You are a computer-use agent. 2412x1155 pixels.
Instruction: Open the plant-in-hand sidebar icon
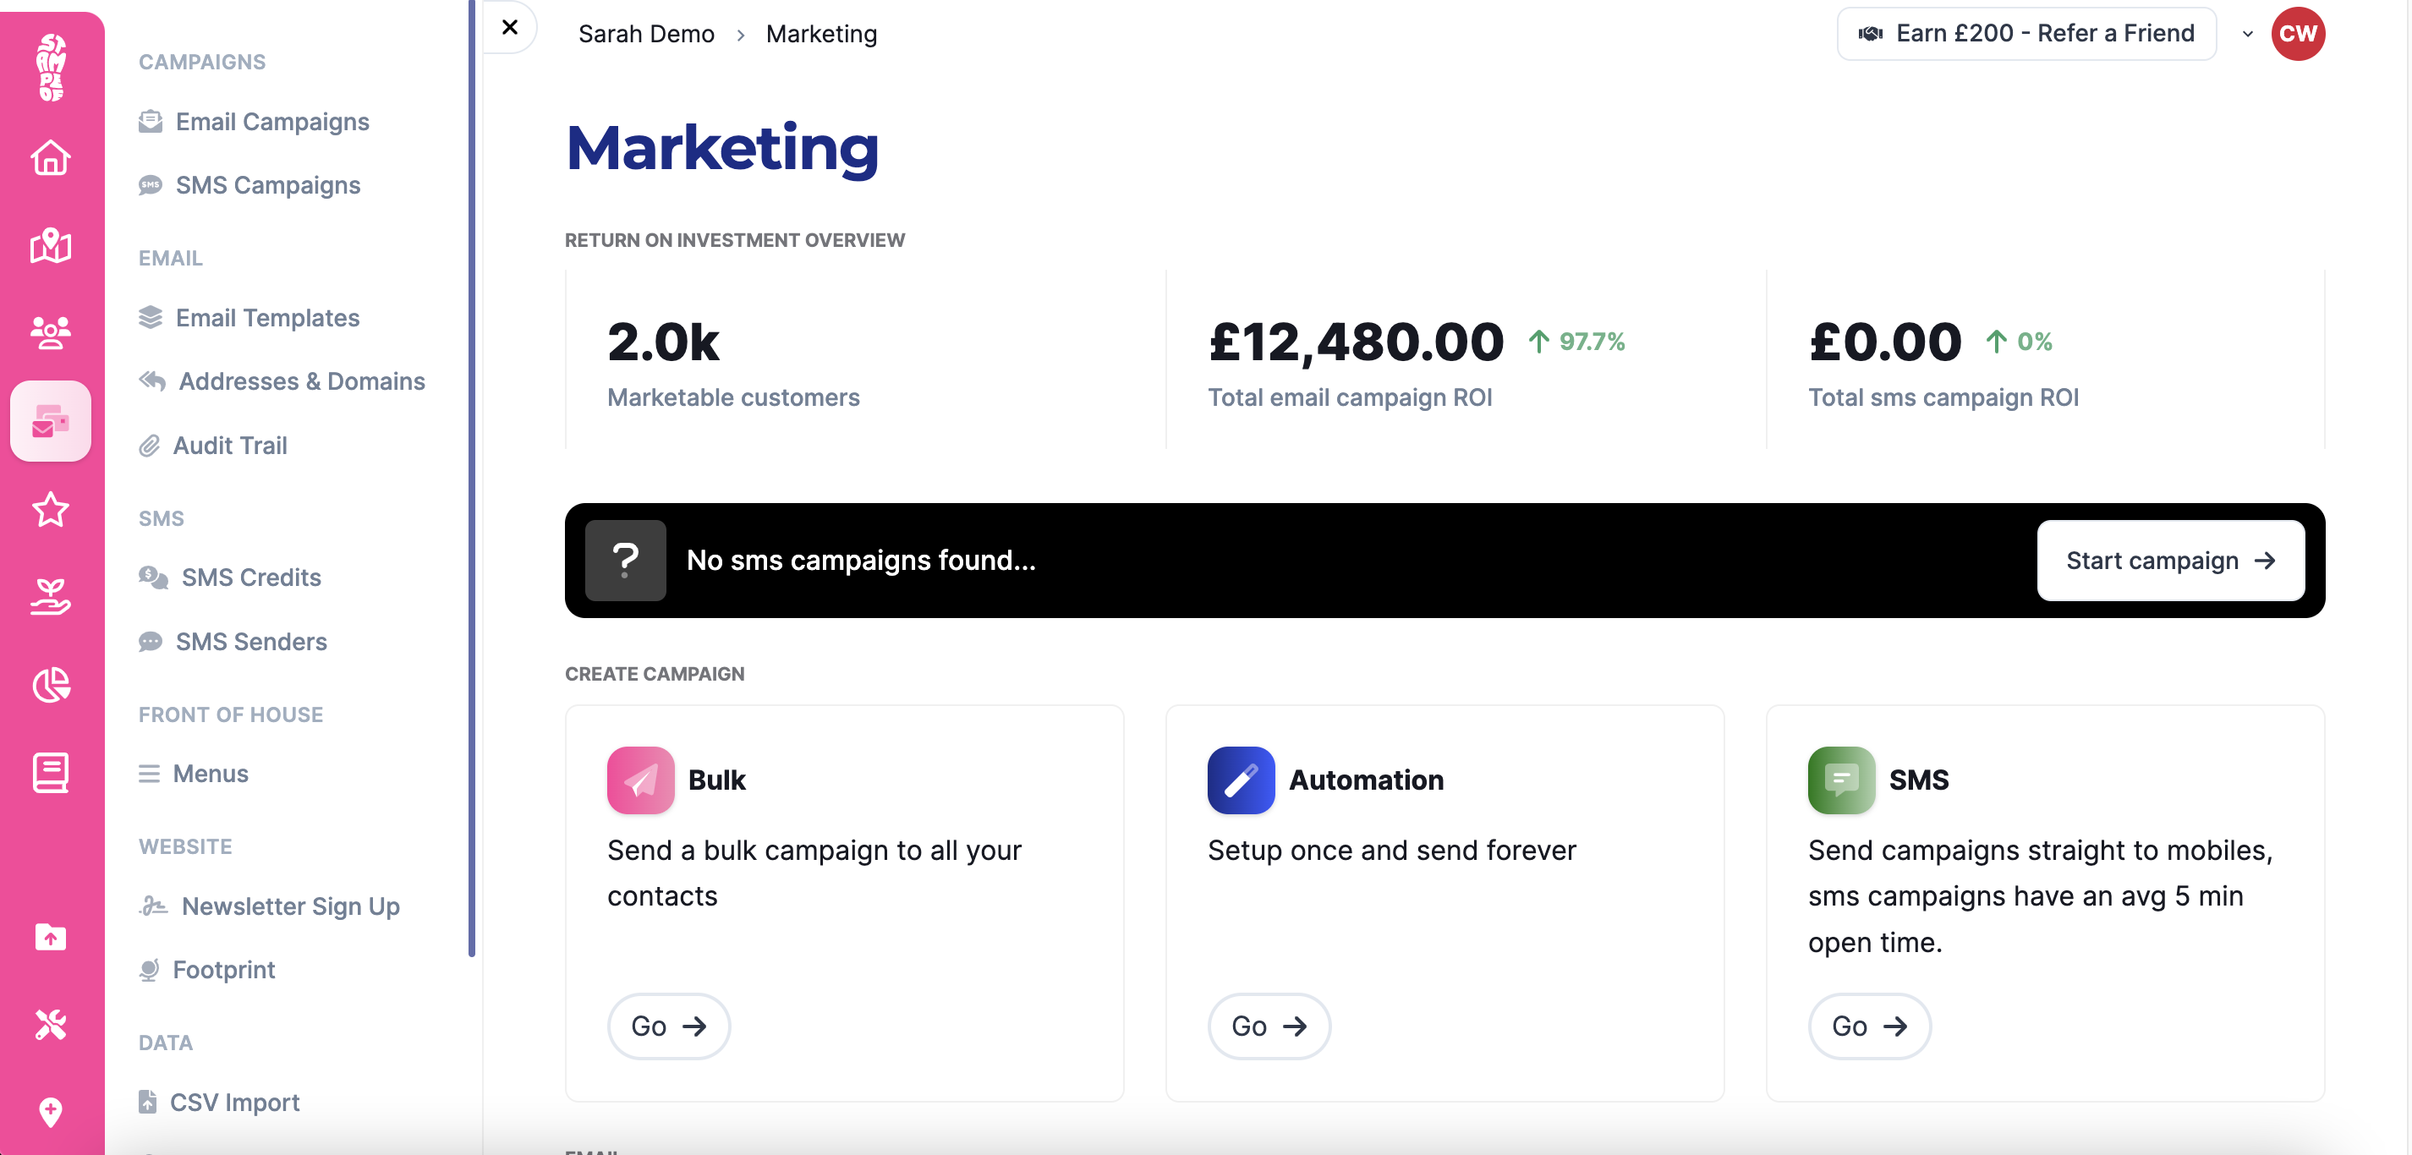pyautogui.click(x=51, y=597)
